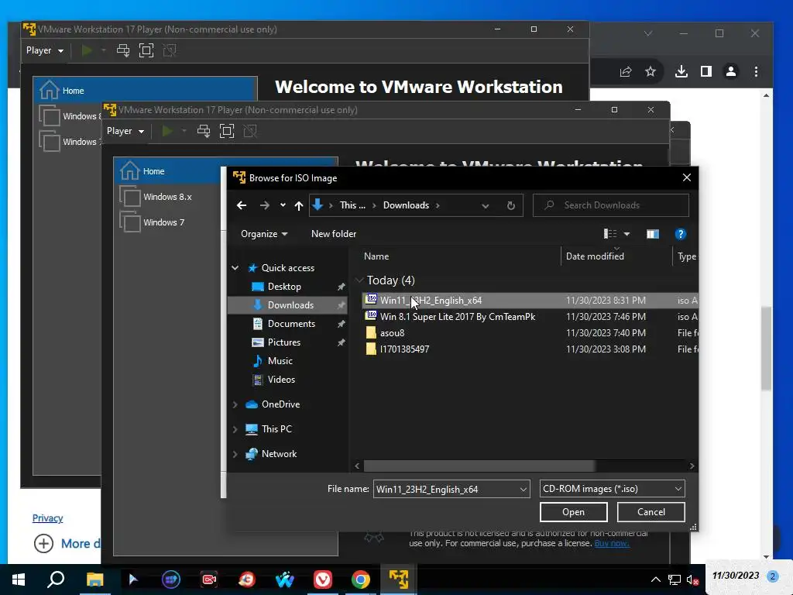Viewport: 793px width, 595px height.
Task: Open the Organize menu
Action: click(x=263, y=234)
